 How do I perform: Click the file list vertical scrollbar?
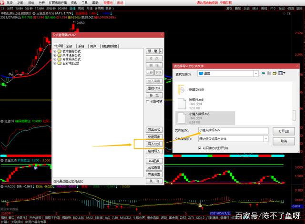click(294, 116)
